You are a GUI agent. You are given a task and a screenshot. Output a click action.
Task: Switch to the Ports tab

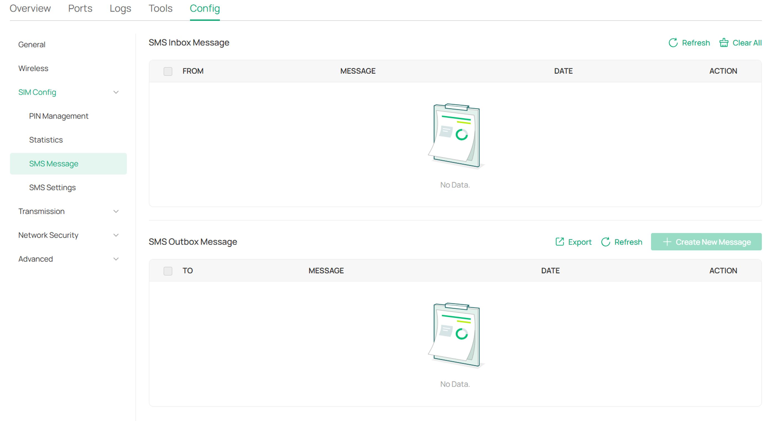tap(80, 8)
